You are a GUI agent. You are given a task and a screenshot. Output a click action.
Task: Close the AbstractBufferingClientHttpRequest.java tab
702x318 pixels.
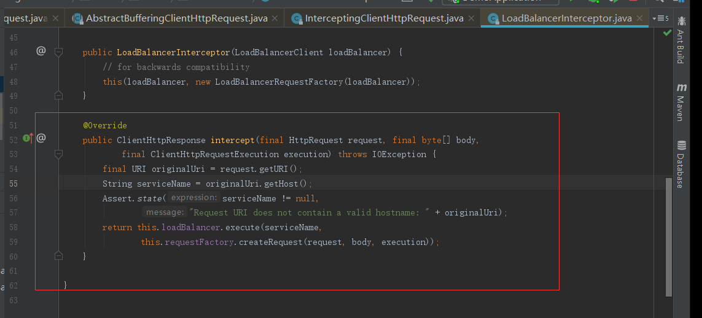click(x=275, y=18)
